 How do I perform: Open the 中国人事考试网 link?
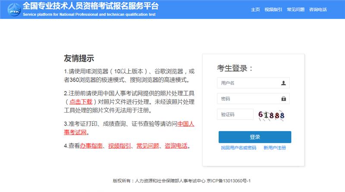[186, 124]
